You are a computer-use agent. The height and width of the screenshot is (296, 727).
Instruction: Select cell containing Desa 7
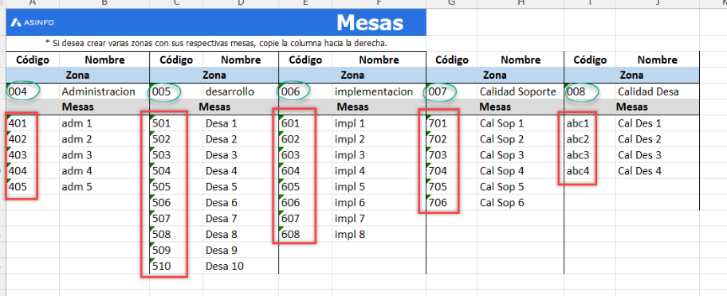click(x=241, y=218)
